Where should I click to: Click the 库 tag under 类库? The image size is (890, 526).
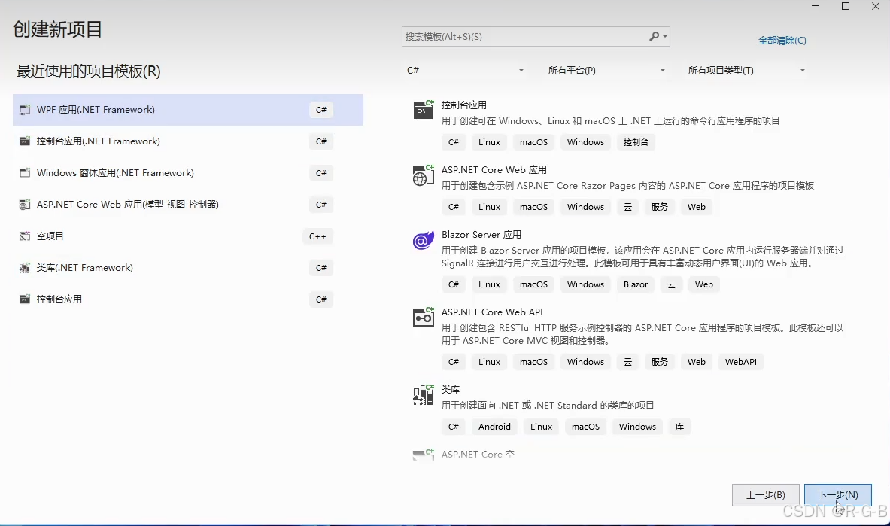[679, 427]
